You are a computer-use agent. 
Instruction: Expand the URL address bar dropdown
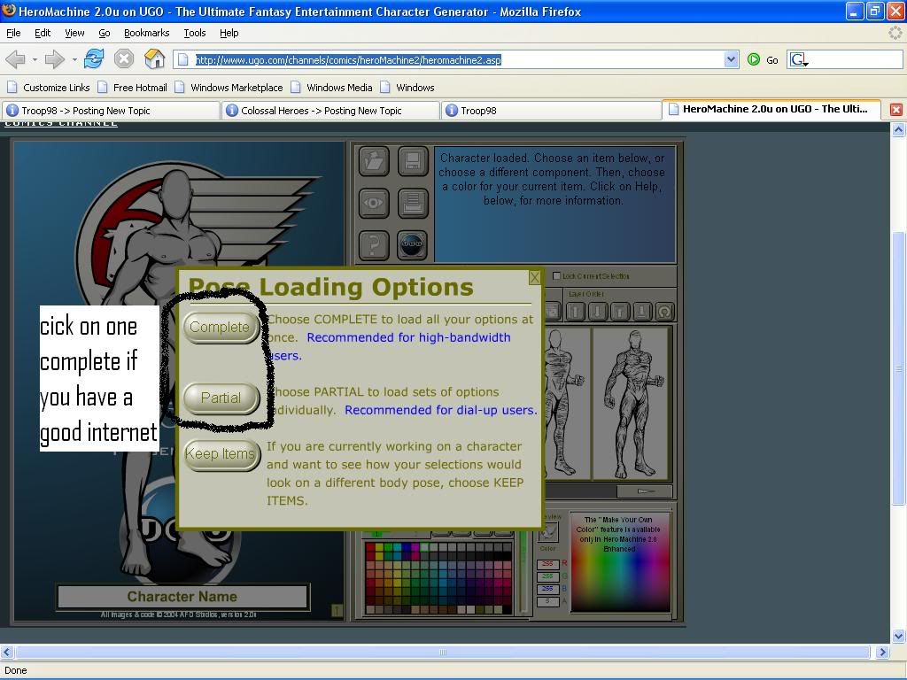[731, 59]
